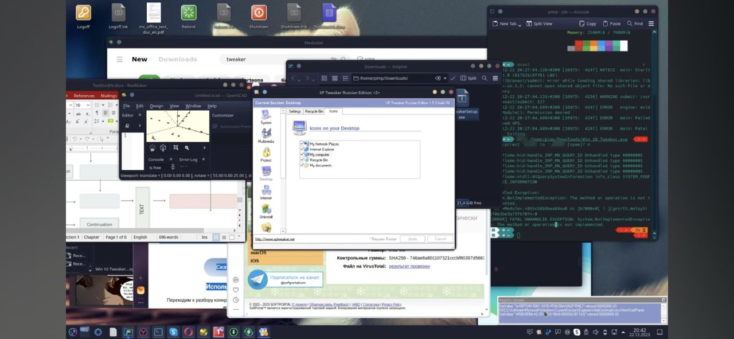This screenshot has width=734, height=339.
Task: Click OpenSCAD view all icon
Action: click(x=175, y=148)
